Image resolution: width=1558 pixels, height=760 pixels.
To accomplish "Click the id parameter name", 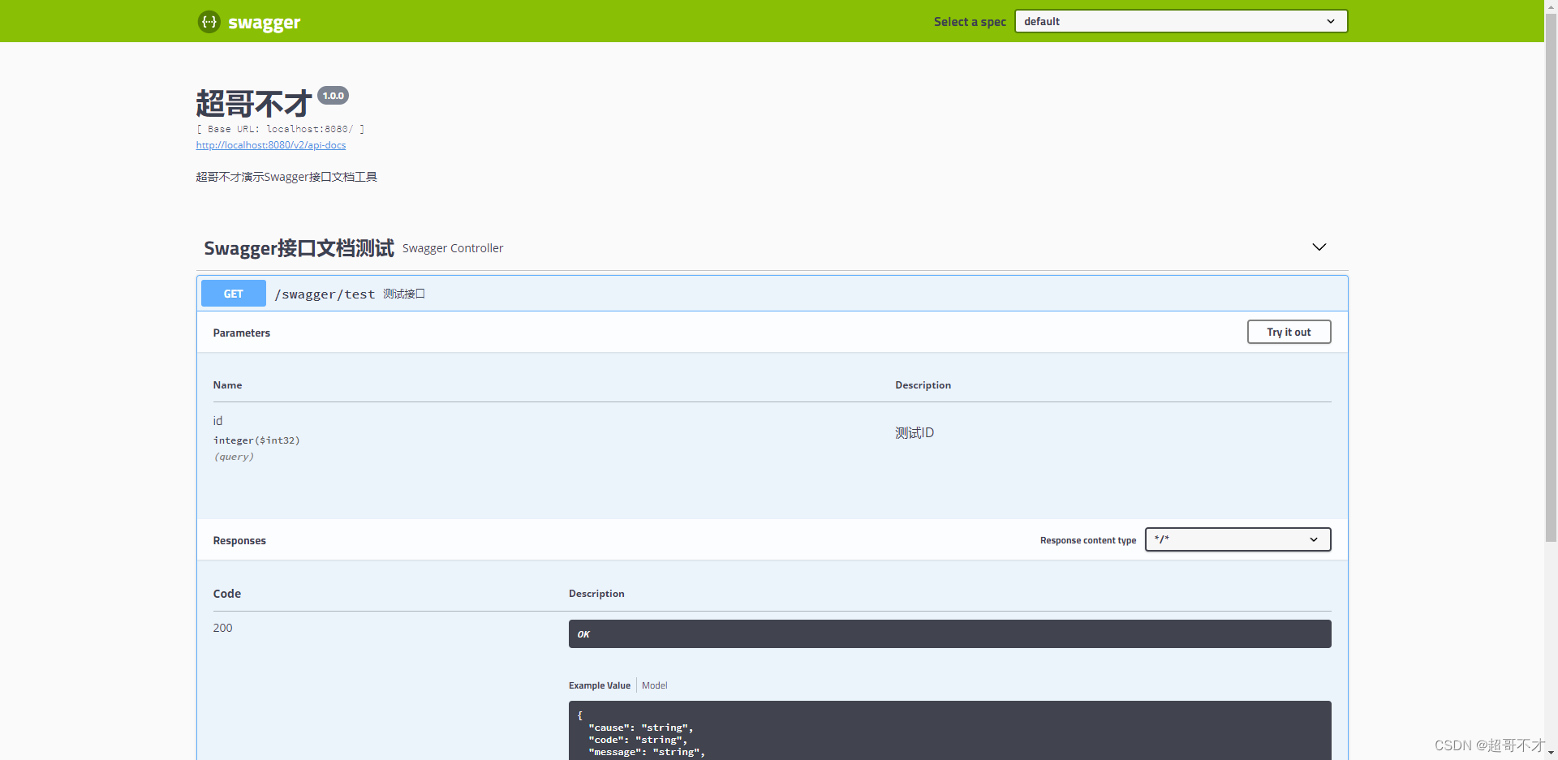I will coord(217,421).
